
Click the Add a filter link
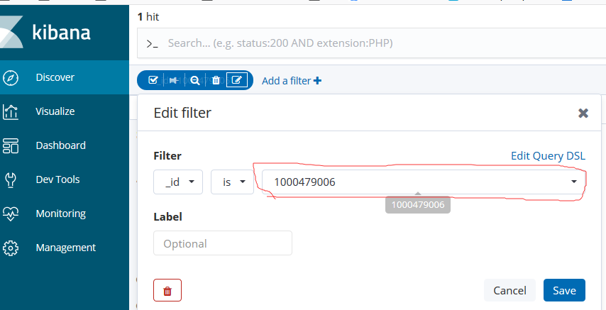pos(291,81)
